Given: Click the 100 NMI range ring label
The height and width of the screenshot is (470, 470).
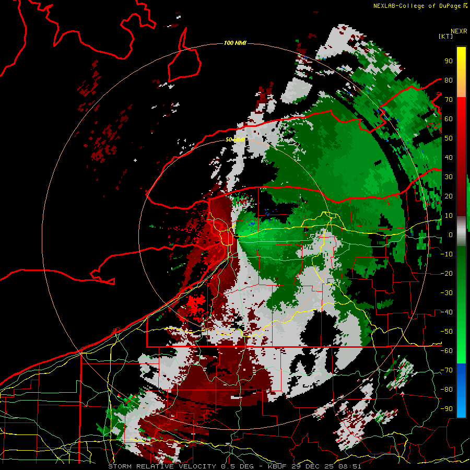Looking at the screenshot, I should click(x=235, y=43).
